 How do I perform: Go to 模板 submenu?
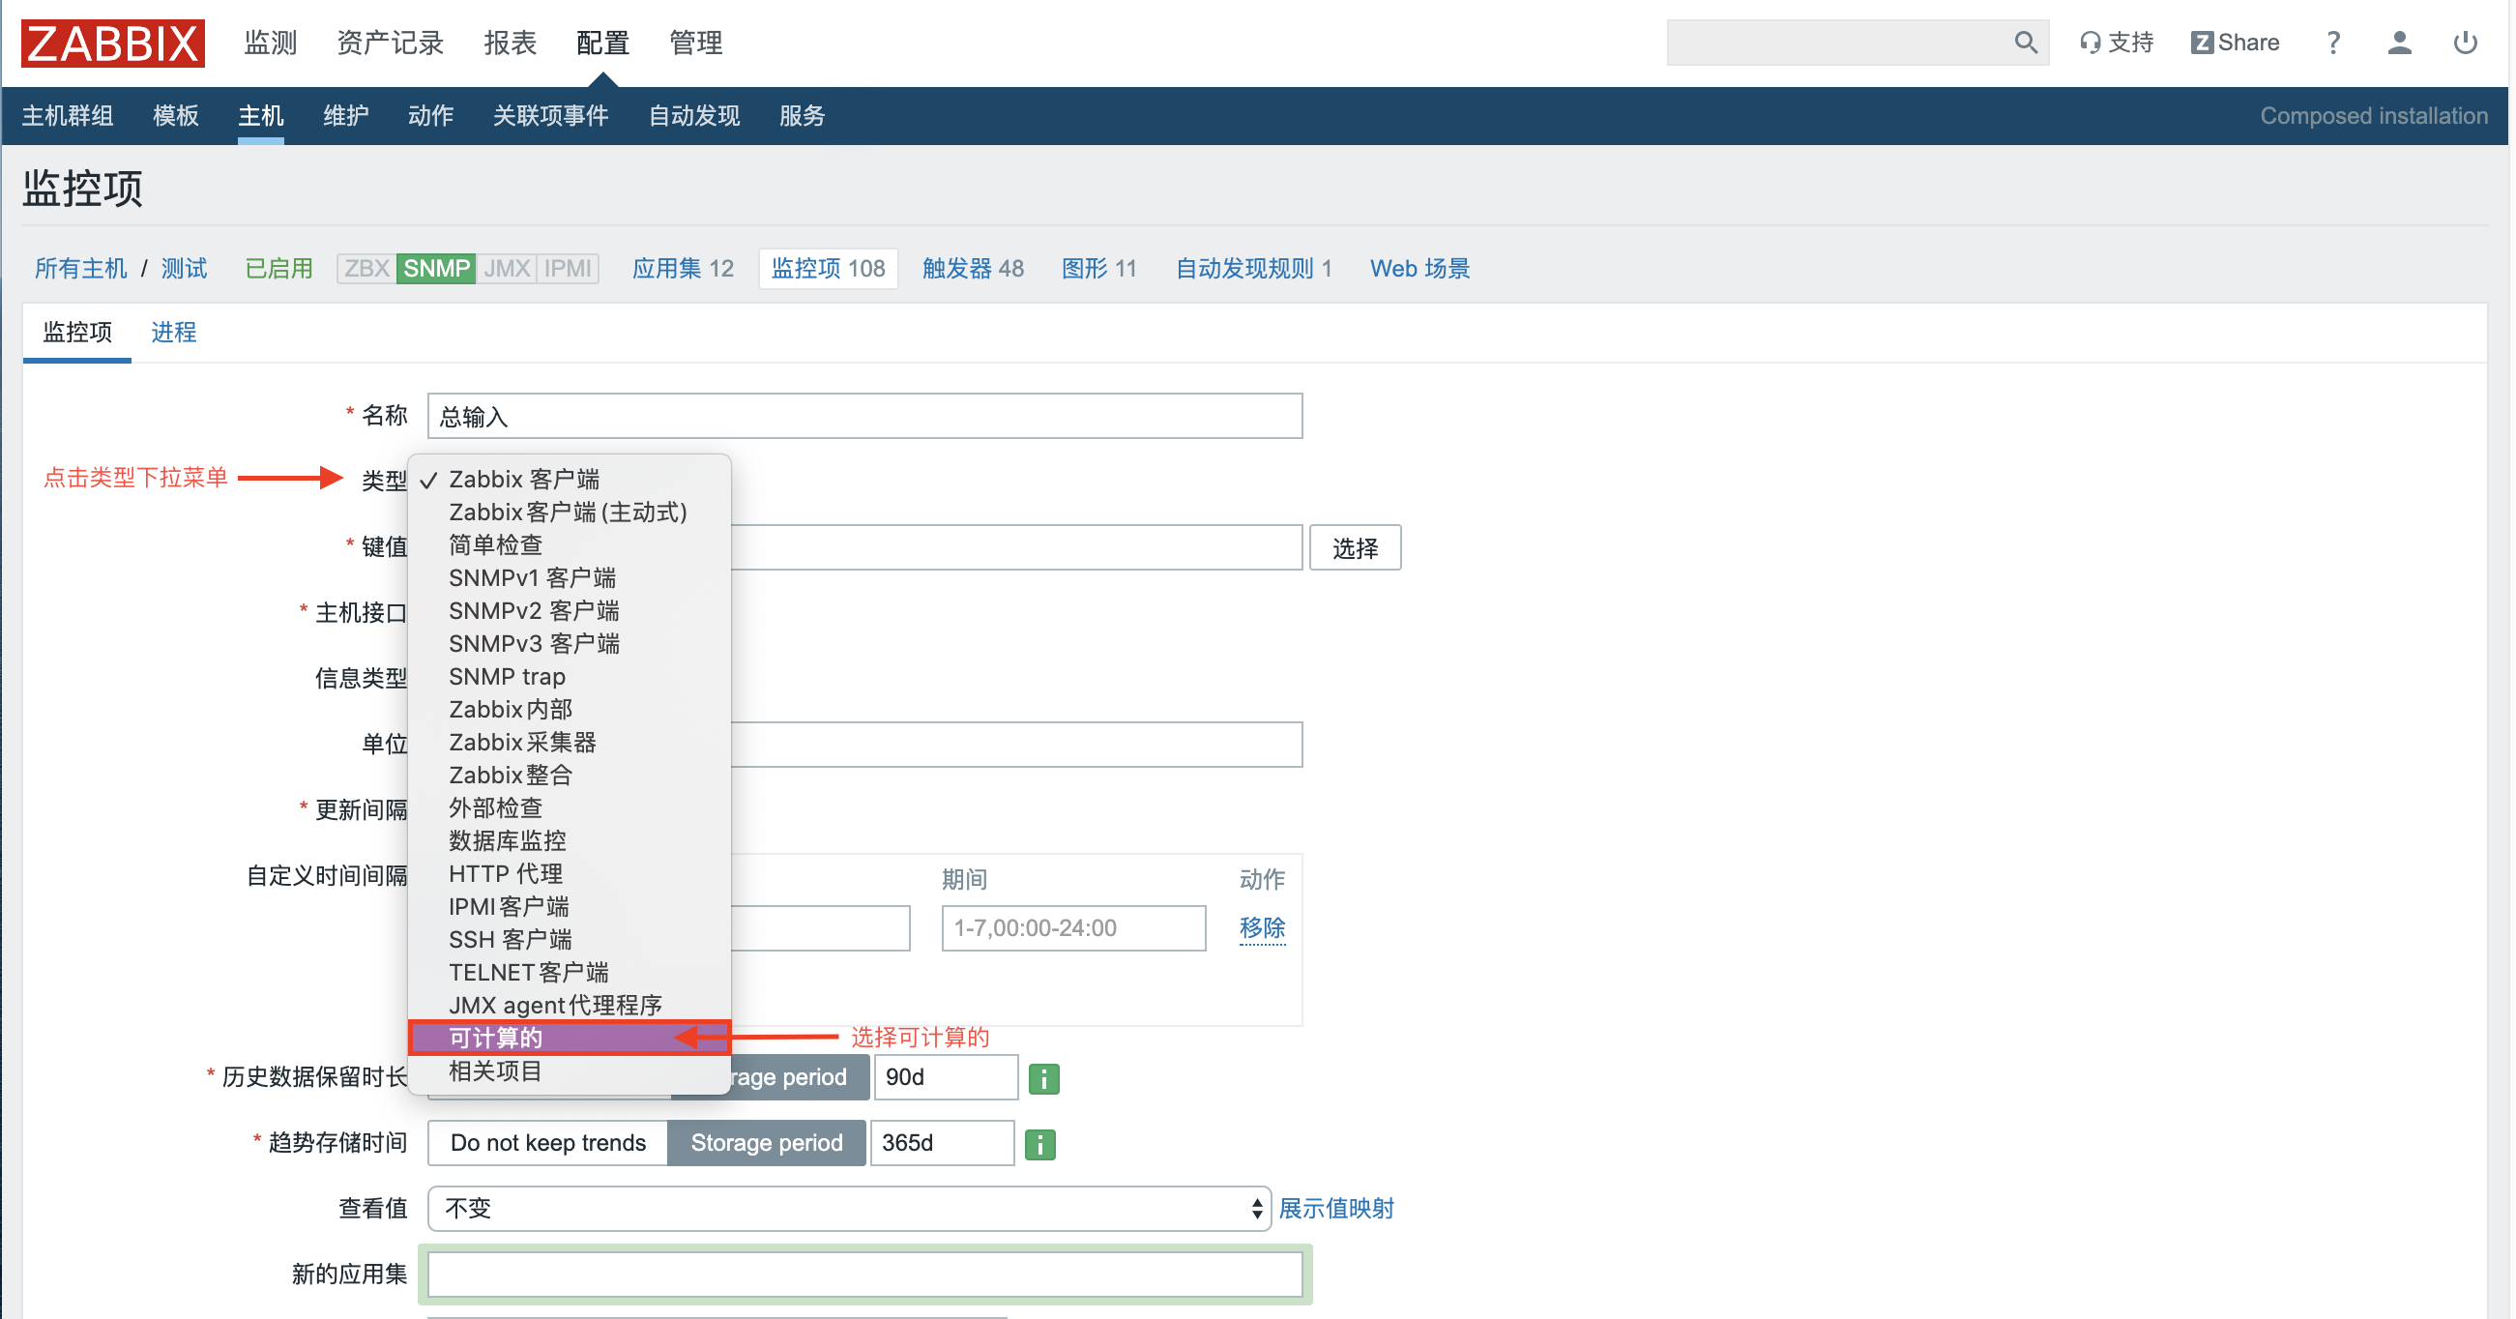pos(176,115)
